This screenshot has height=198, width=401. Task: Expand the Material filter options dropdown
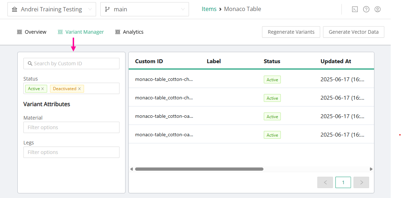point(71,127)
